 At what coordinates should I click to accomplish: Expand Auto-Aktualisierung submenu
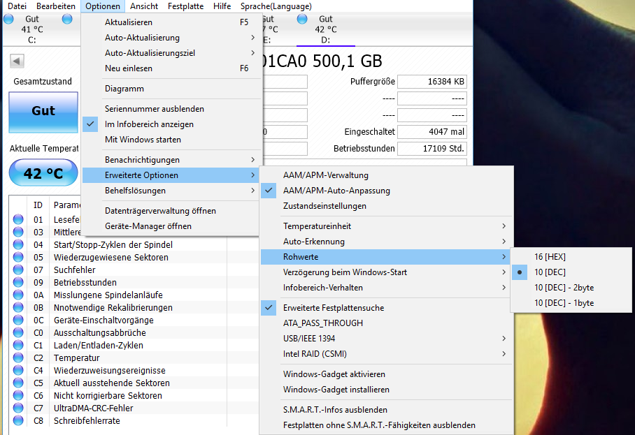[171, 38]
